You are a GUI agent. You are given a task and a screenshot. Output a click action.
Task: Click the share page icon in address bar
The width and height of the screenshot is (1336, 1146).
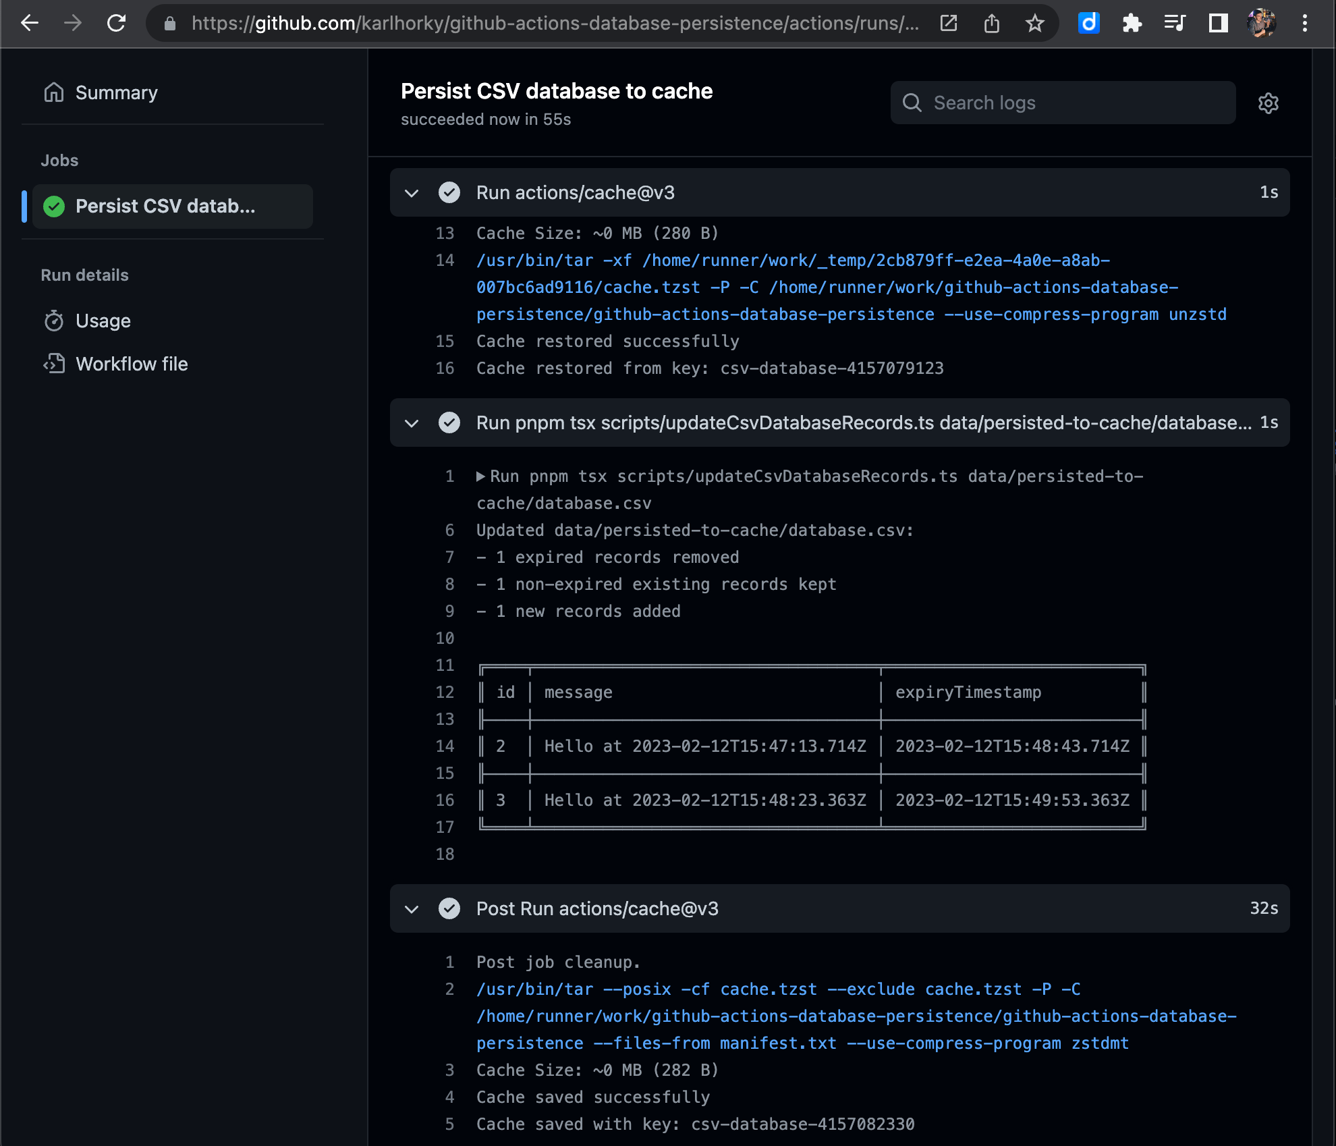(991, 24)
